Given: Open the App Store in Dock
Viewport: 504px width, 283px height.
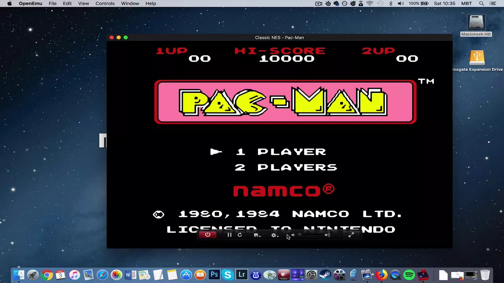Looking at the screenshot, I should click(186, 275).
